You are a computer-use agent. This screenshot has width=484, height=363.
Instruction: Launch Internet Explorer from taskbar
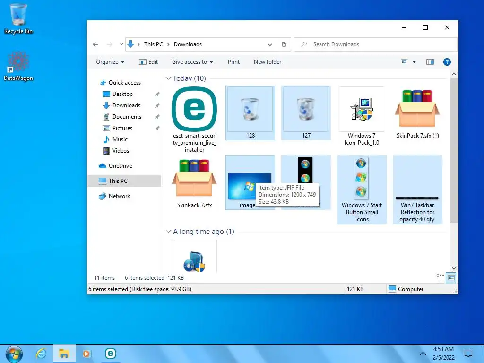(x=41, y=354)
